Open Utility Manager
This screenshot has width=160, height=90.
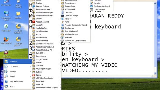tap(101, 9)
